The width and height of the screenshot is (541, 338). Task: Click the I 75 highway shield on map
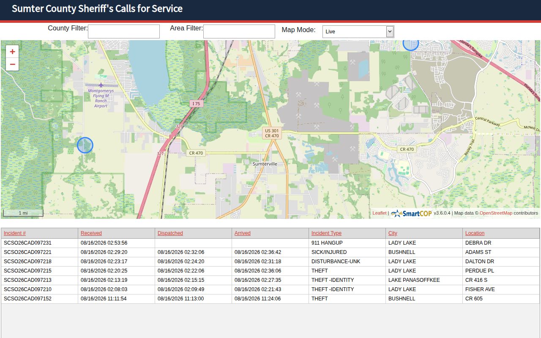tap(195, 104)
